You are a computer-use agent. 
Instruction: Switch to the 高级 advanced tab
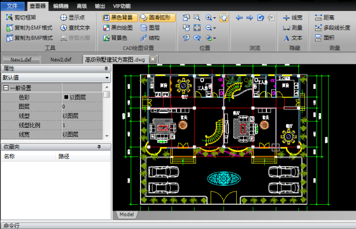coord(82,6)
